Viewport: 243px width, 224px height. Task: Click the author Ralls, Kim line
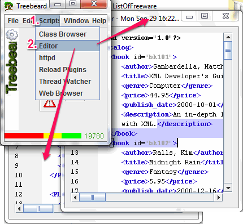(172, 153)
